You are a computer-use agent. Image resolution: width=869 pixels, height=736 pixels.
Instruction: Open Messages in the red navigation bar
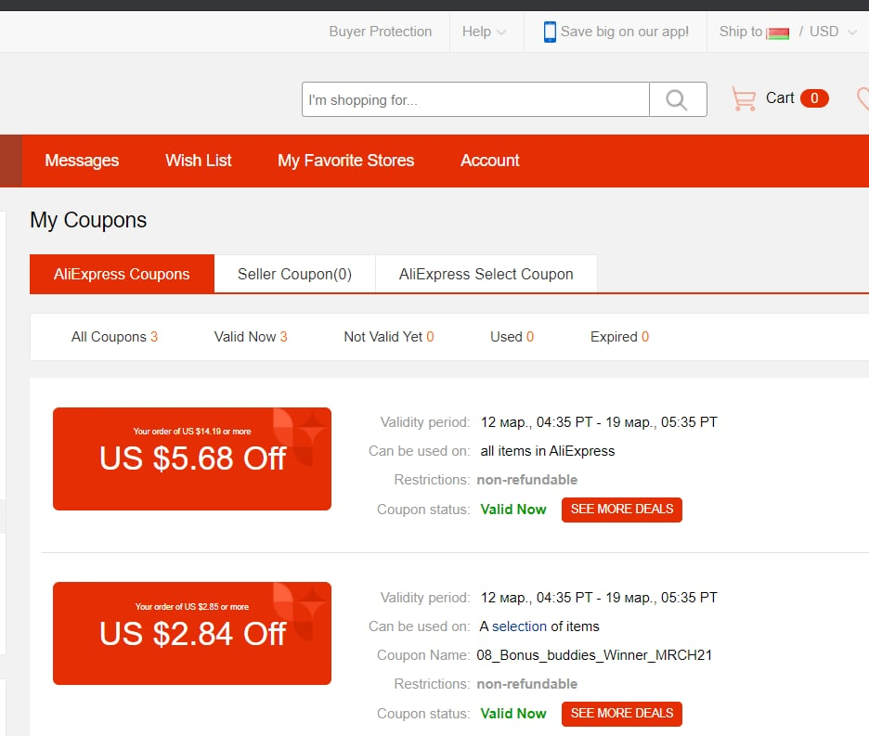pos(82,161)
